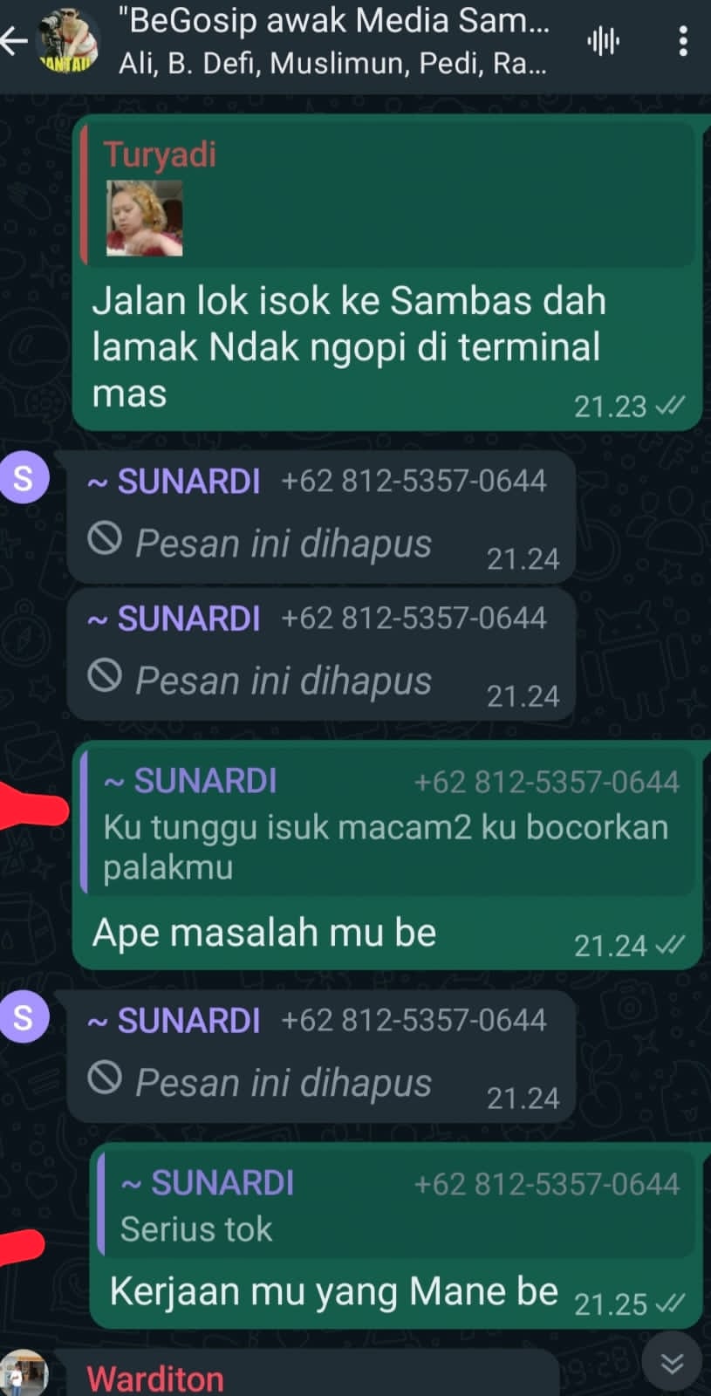711x1396 pixels.
Task: Tap SUNARDI's purple S avatar beside third deleted message
Action: (24, 1017)
